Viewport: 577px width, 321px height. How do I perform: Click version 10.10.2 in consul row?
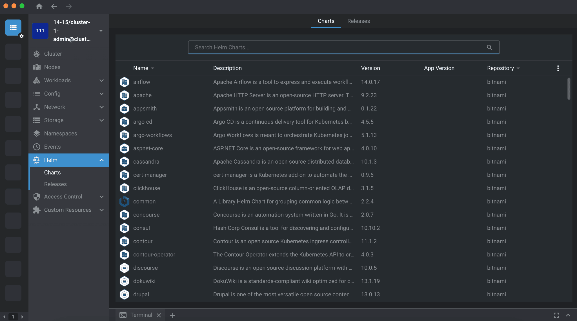pyautogui.click(x=370, y=228)
